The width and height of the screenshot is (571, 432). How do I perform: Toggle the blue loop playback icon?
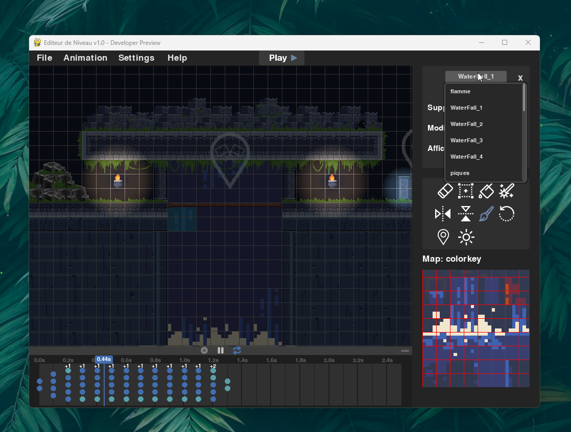tap(236, 350)
